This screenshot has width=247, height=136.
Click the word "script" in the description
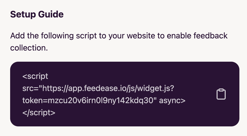coord(86,36)
